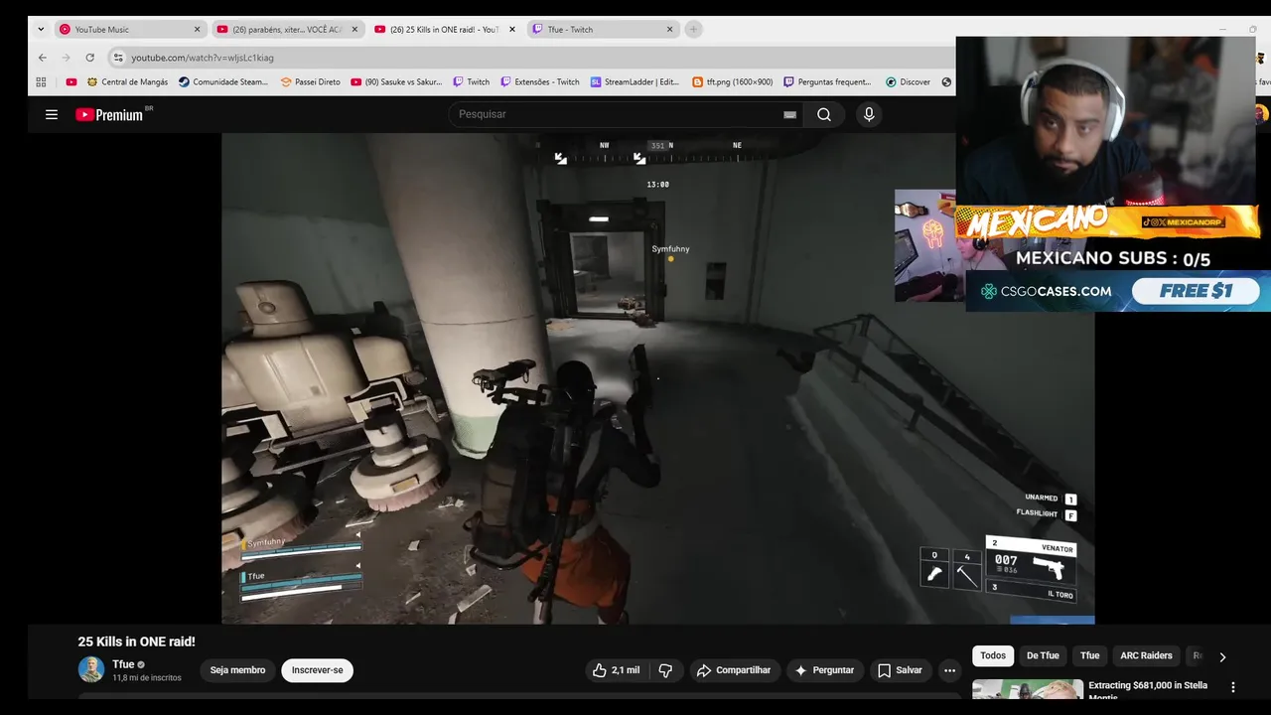Select the De Tfue filter chip
1271x715 pixels.
click(x=1043, y=655)
